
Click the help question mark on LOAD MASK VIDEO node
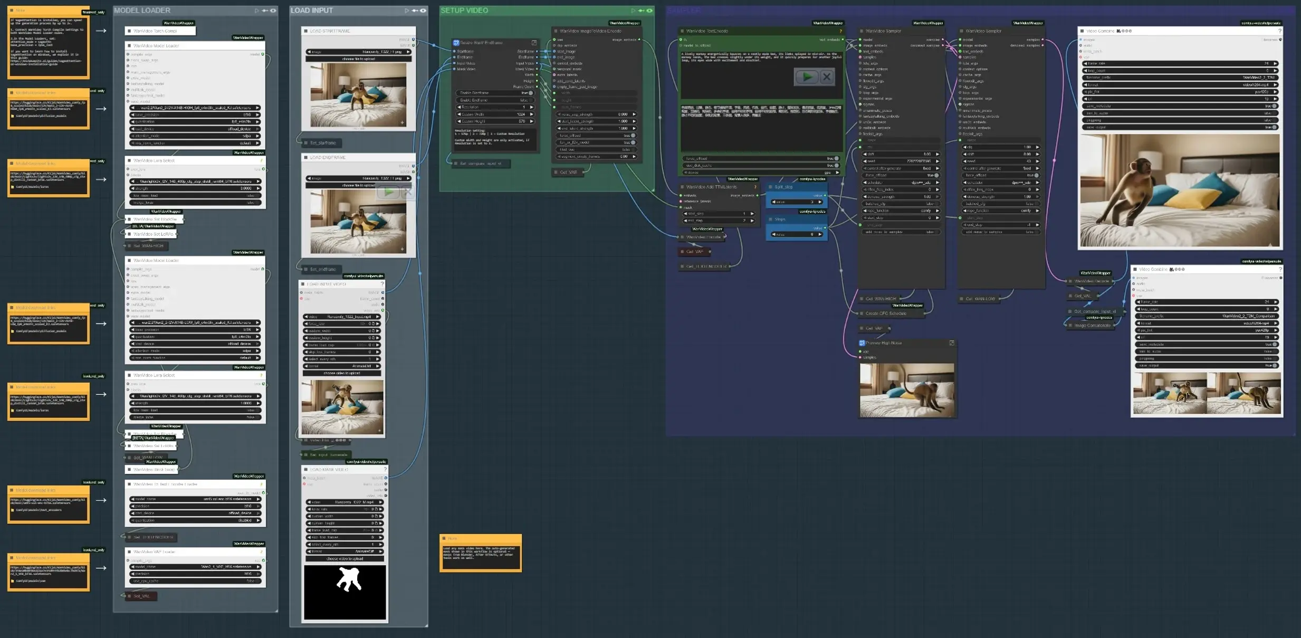[x=385, y=469]
